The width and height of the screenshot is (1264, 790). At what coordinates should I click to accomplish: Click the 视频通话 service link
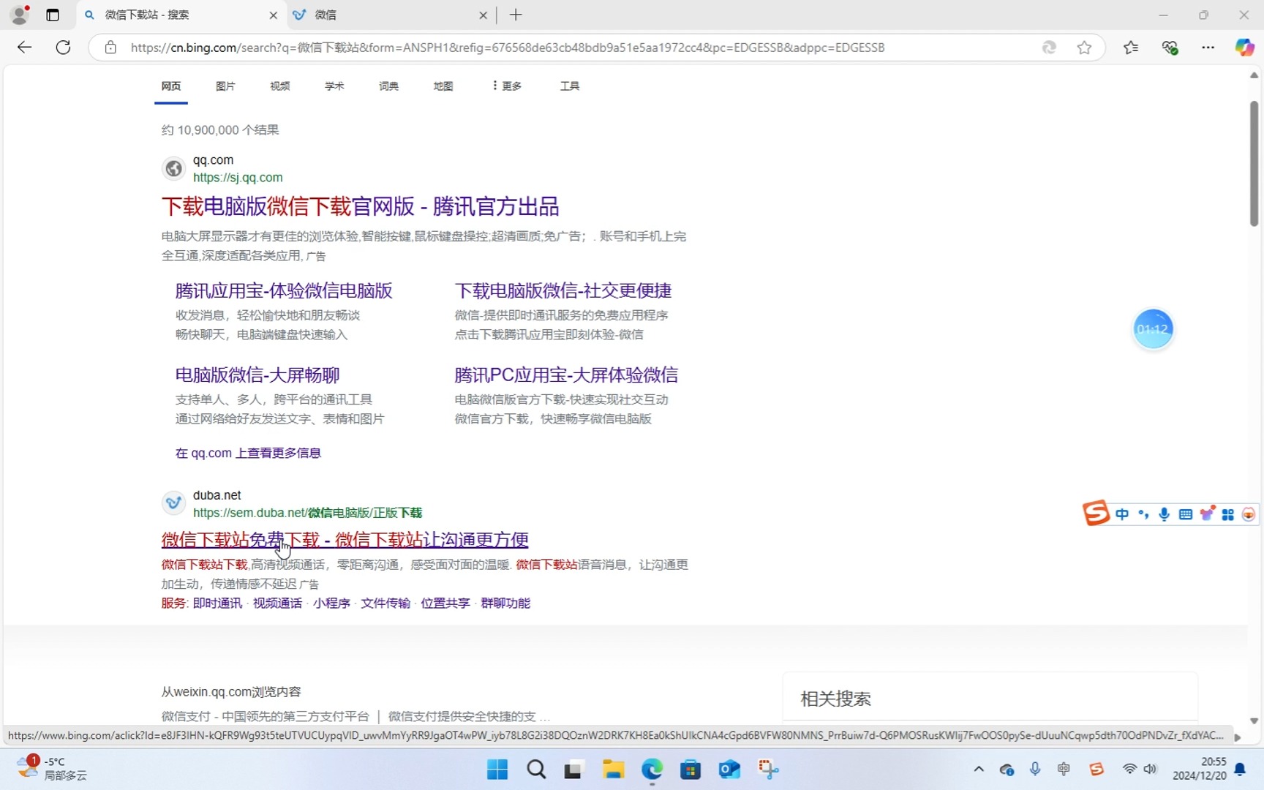click(277, 603)
